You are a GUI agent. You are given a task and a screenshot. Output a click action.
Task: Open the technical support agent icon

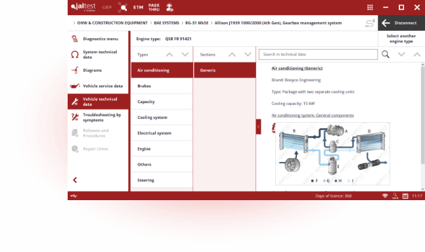pyautogui.click(x=169, y=7)
